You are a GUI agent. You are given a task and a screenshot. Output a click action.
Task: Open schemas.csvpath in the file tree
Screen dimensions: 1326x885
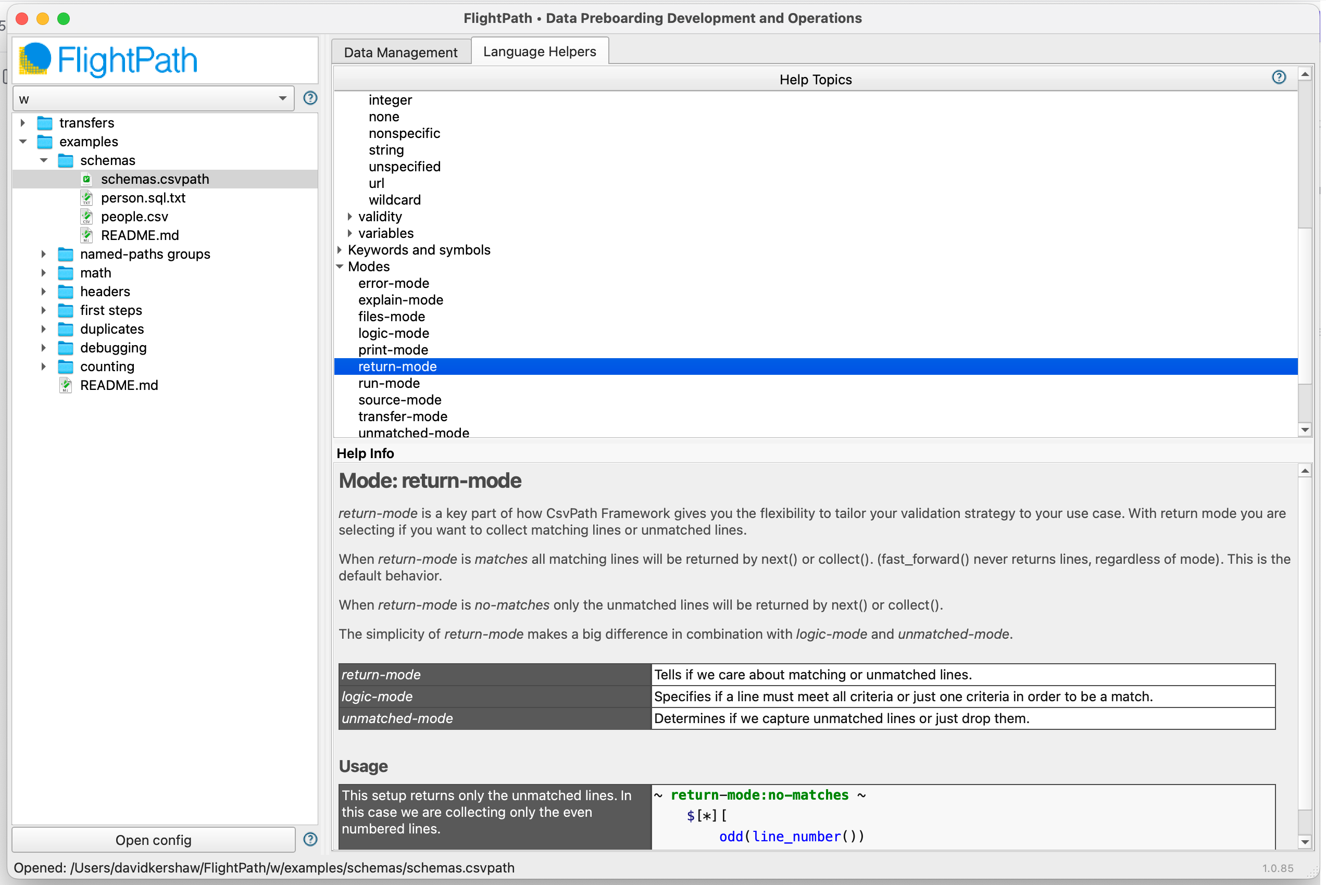[x=155, y=180]
